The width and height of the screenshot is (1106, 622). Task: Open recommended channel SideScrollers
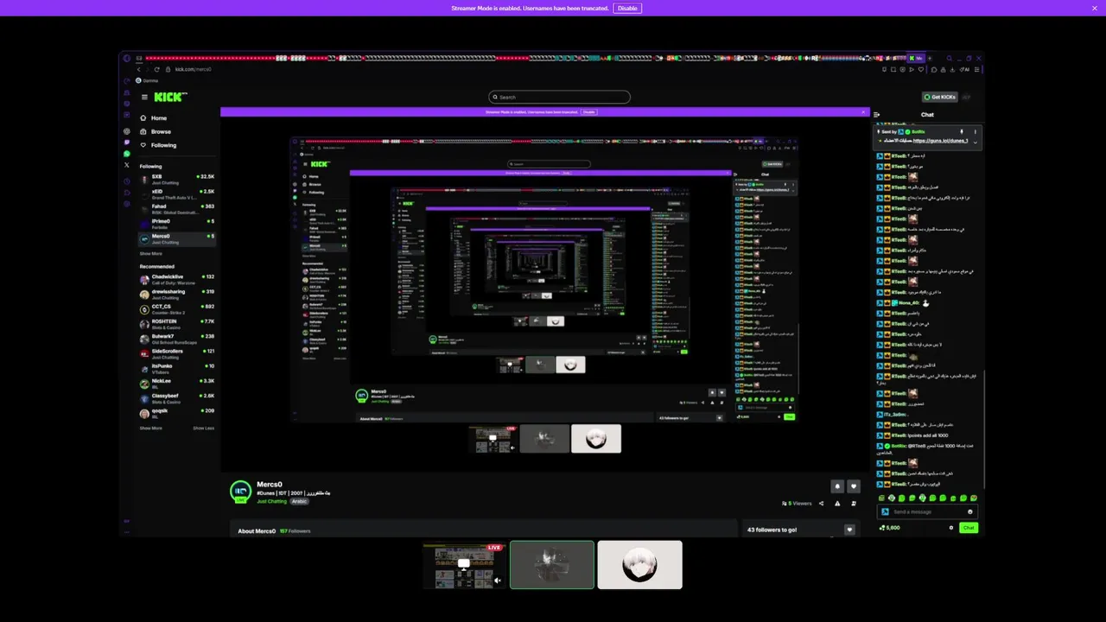[177, 353]
